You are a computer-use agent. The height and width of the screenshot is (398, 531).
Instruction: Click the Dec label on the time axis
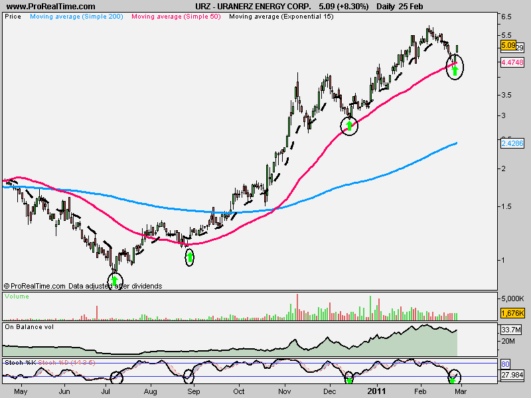[329, 391]
